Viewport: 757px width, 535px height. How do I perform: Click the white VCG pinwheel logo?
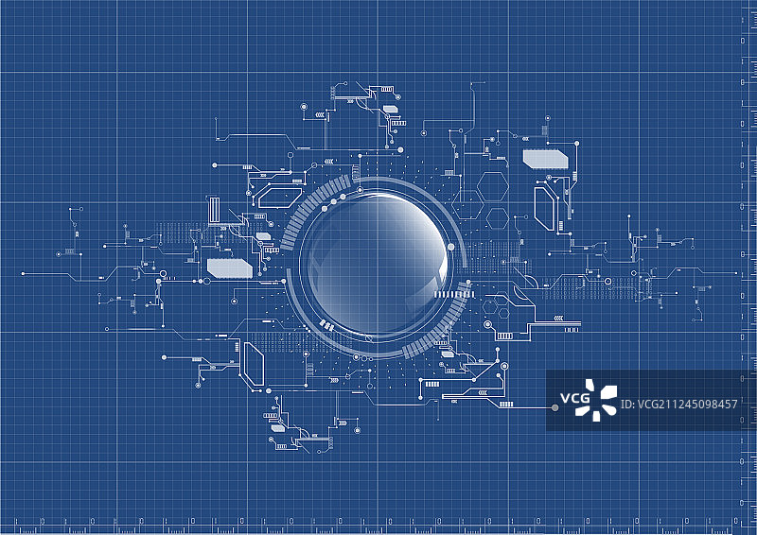click(598, 400)
